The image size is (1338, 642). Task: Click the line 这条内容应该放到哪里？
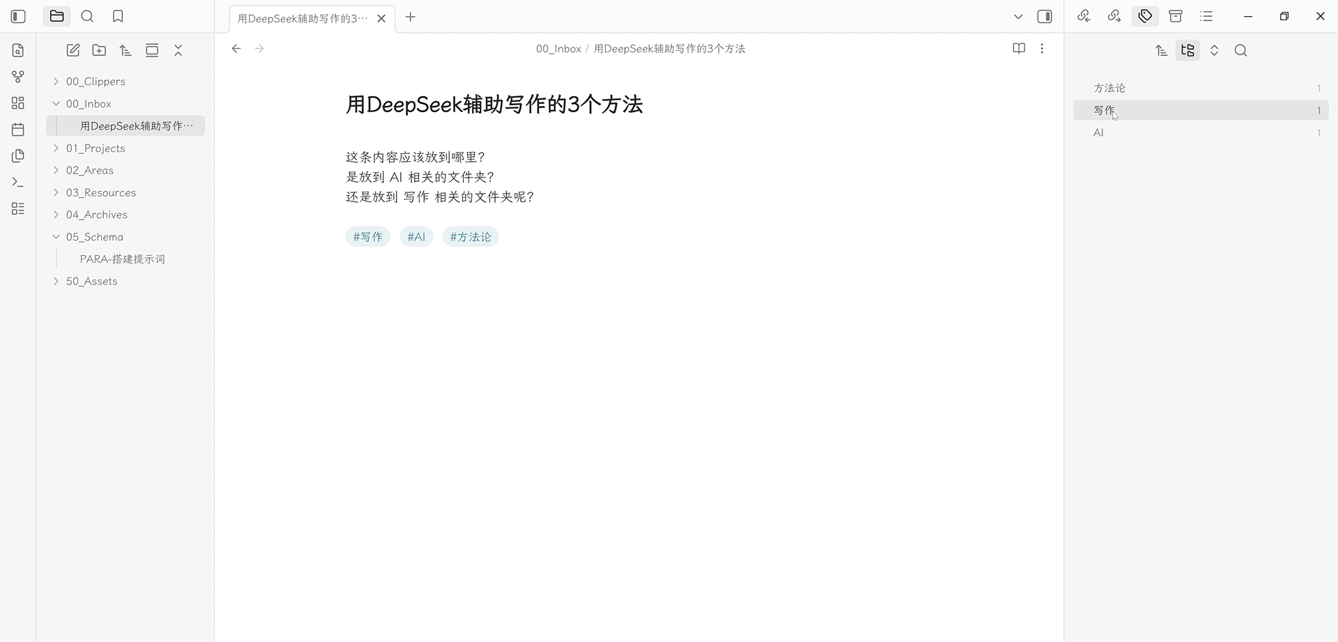tap(416, 158)
